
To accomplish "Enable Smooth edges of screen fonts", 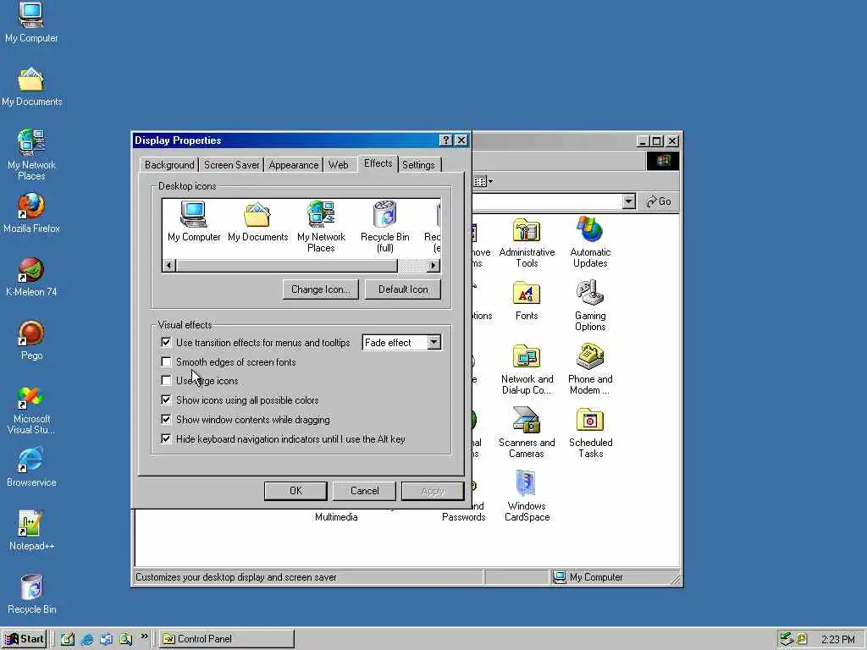I will (x=166, y=361).
